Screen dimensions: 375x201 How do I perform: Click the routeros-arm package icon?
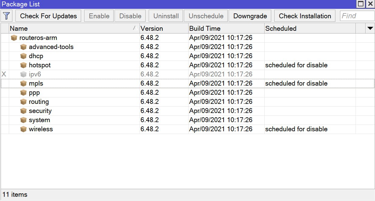pyautogui.click(x=14, y=38)
